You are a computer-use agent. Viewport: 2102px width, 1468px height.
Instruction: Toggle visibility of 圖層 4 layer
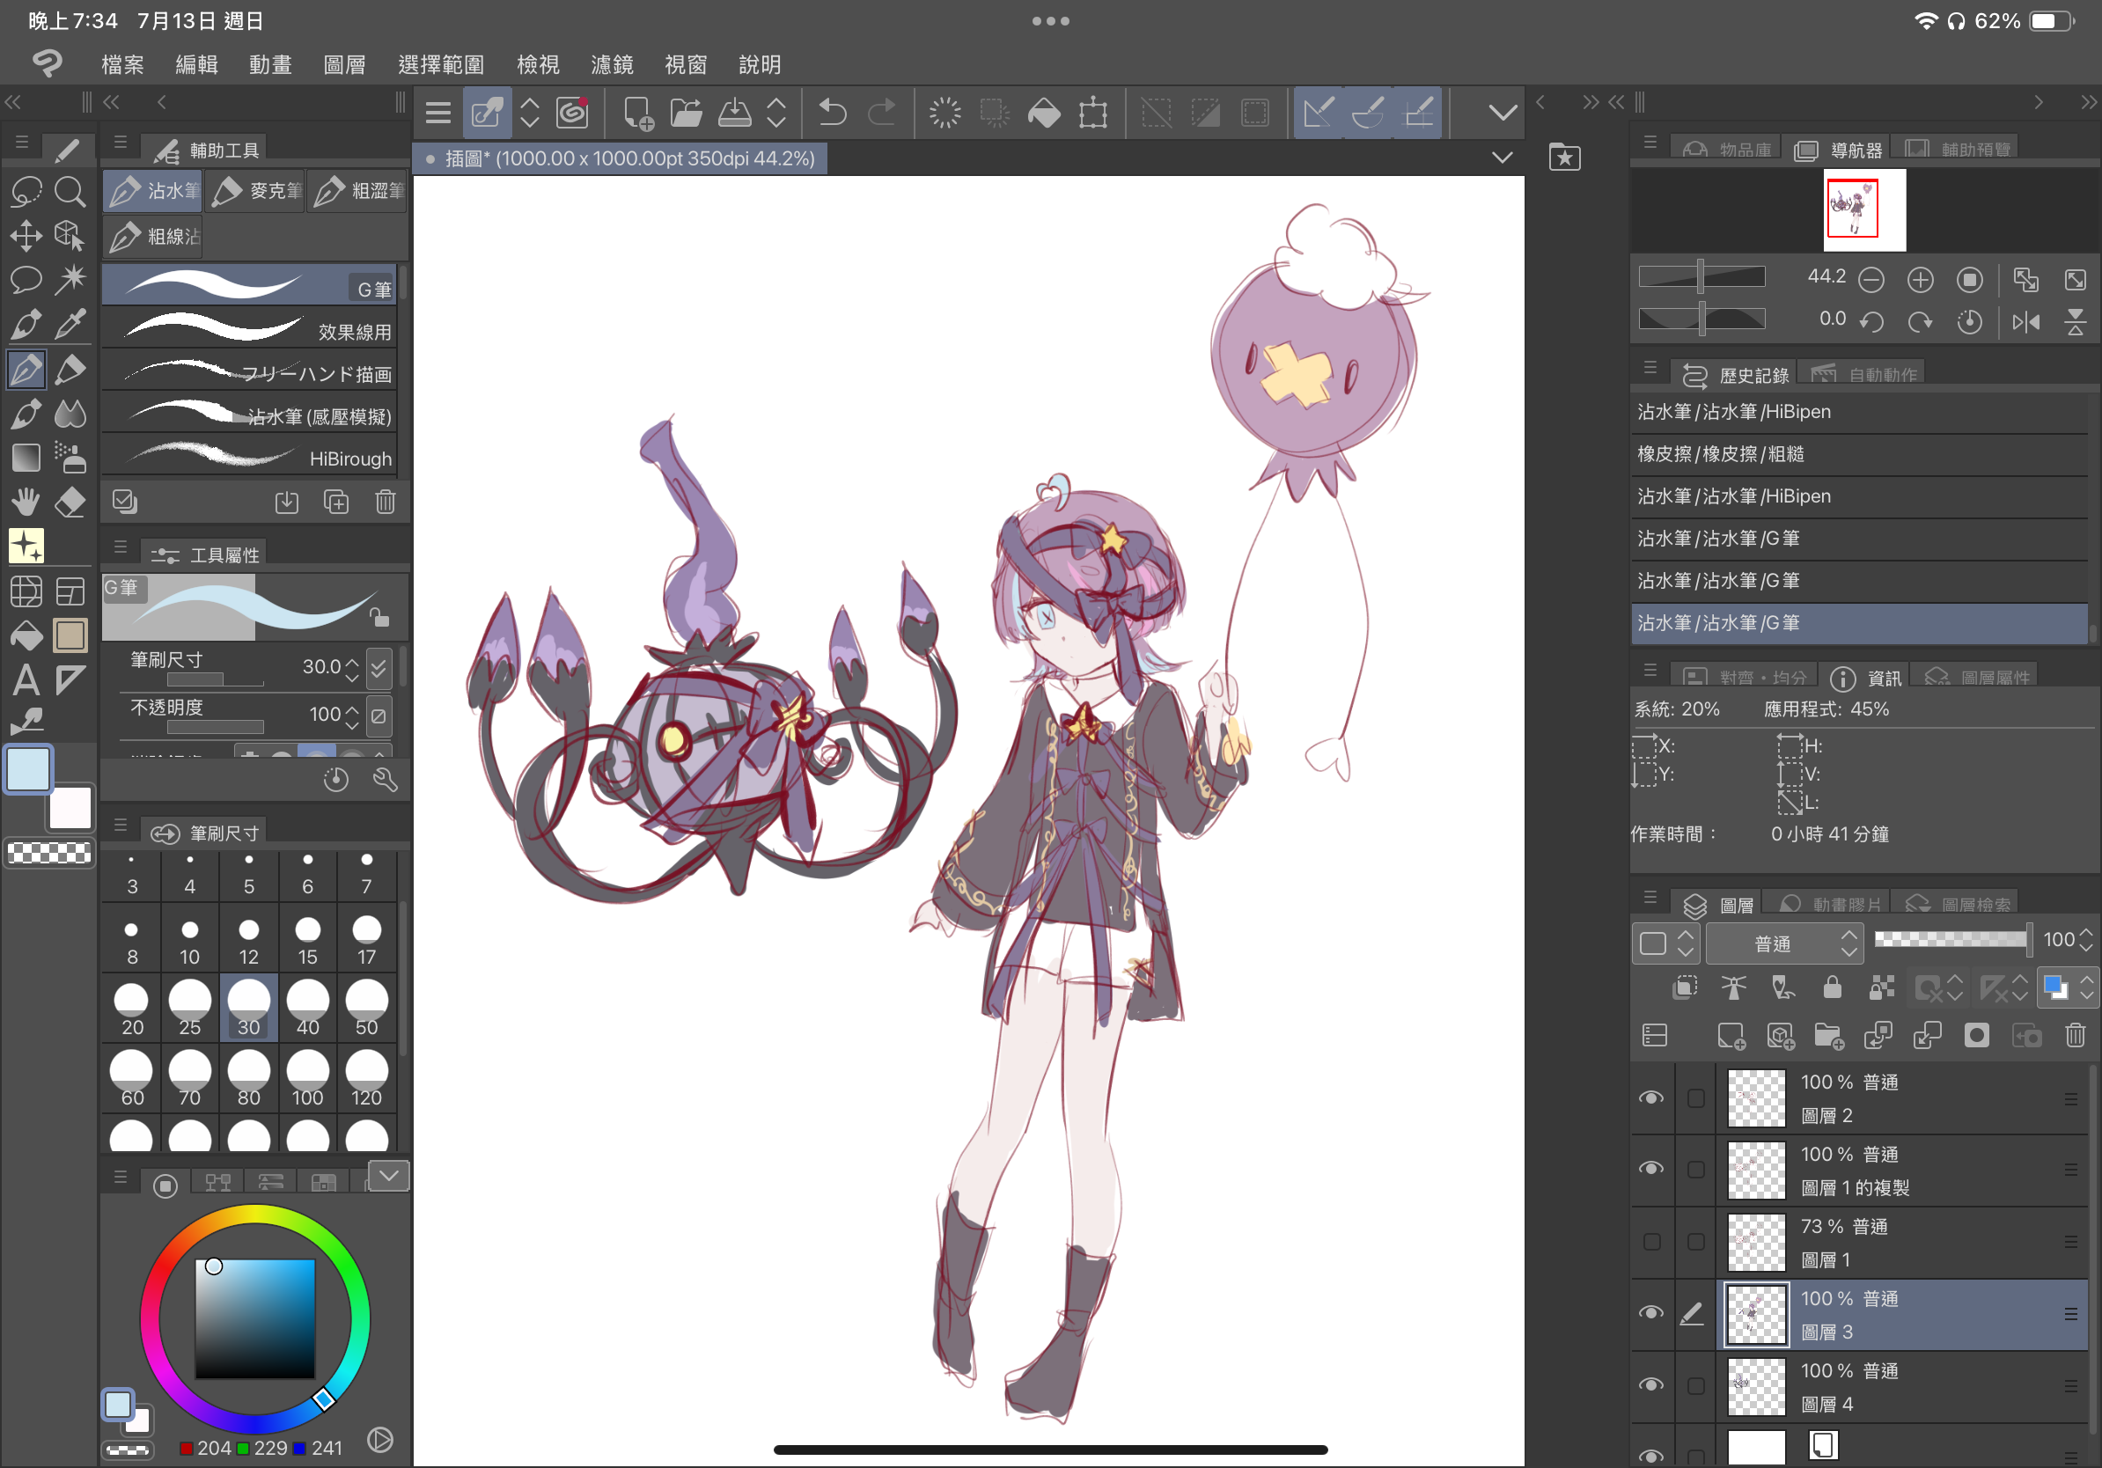coord(1650,1384)
